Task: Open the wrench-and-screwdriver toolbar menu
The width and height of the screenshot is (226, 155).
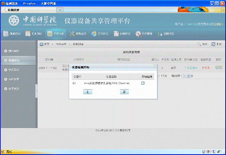Action: (x=78, y=34)
